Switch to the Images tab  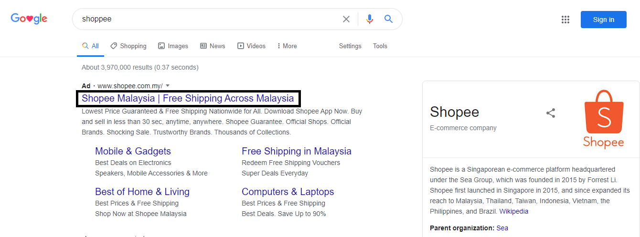173,46
